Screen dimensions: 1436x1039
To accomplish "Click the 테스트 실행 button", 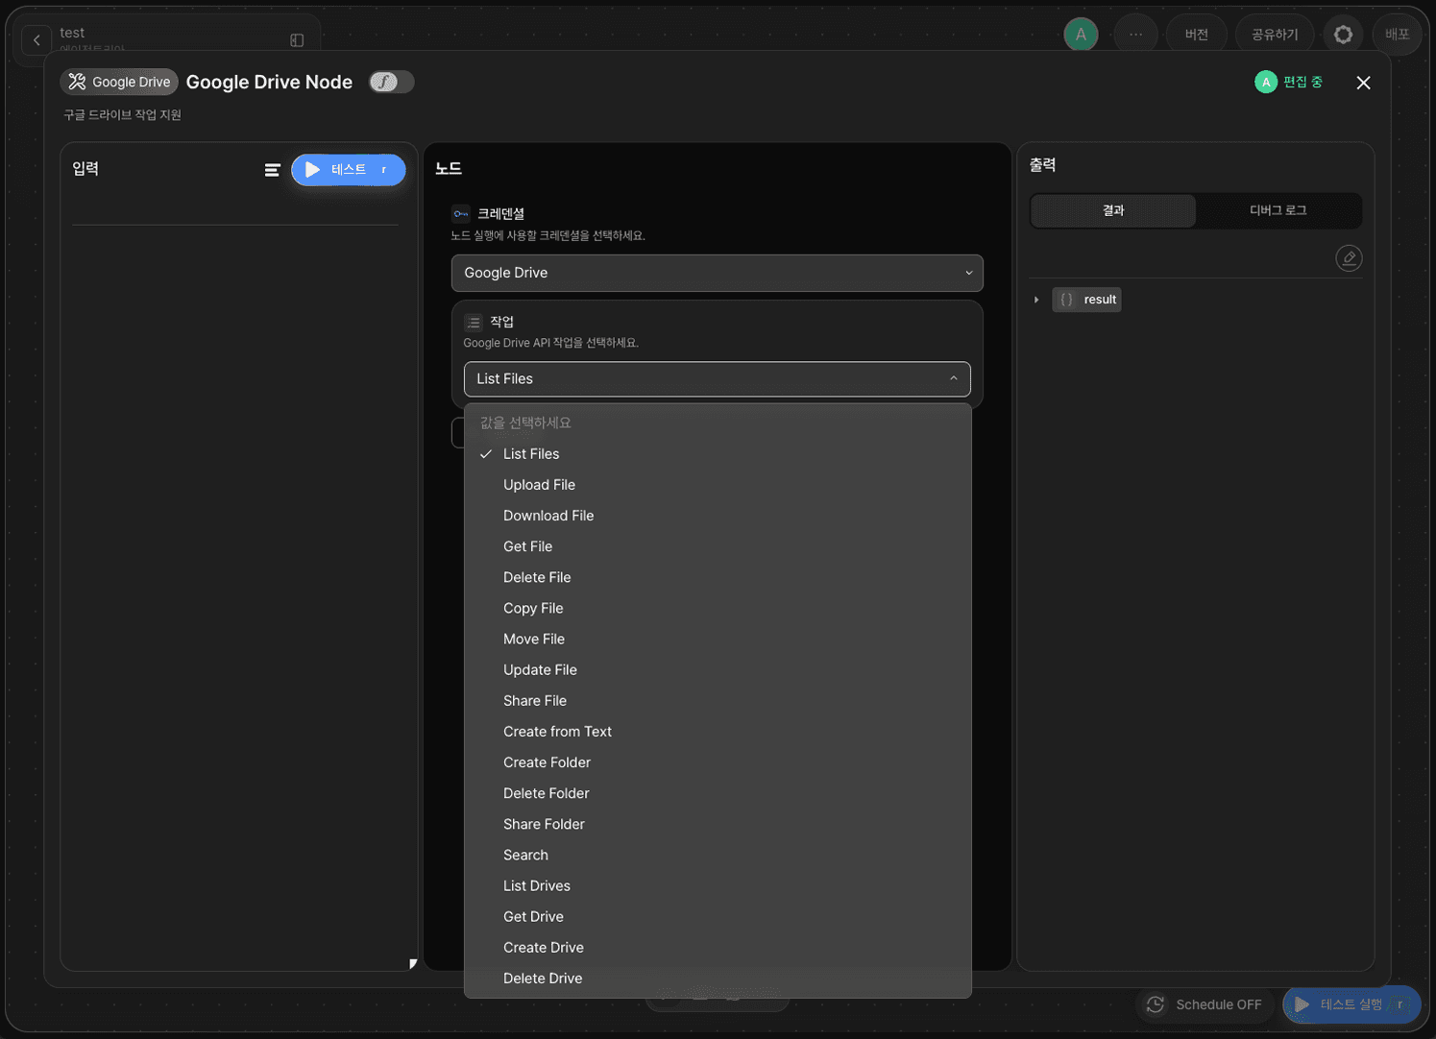I will (1351, 1004).
